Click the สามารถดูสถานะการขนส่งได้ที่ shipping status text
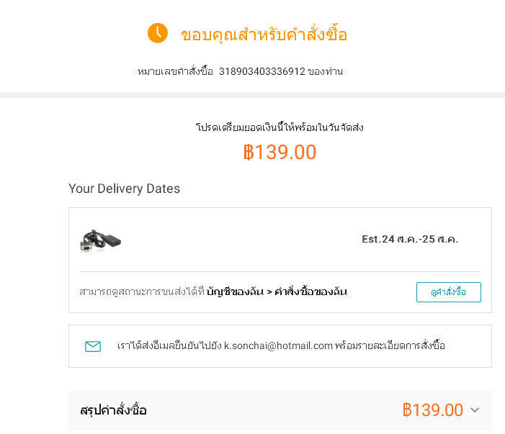The width and height of the screenshot is (505, 434). pyautogui.click(x=142, y=291)
